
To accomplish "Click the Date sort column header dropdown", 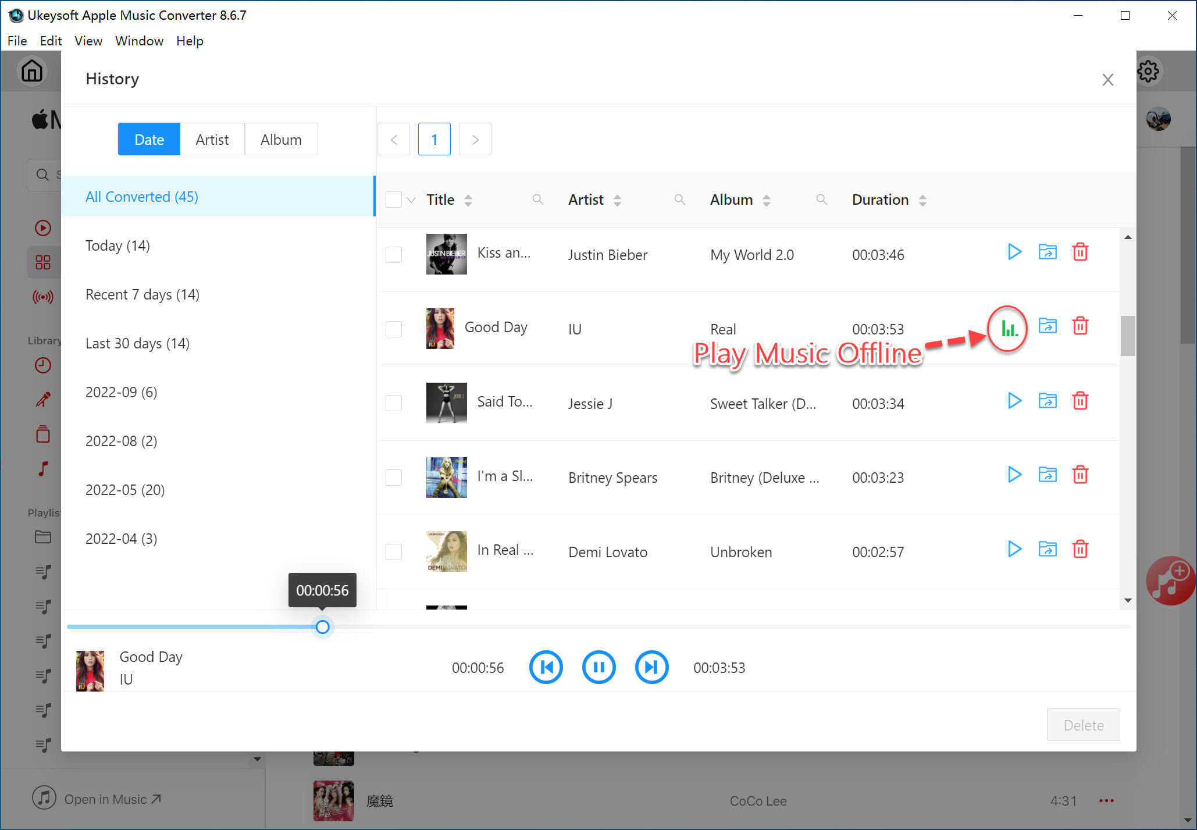I will click(x=148, y=138).
